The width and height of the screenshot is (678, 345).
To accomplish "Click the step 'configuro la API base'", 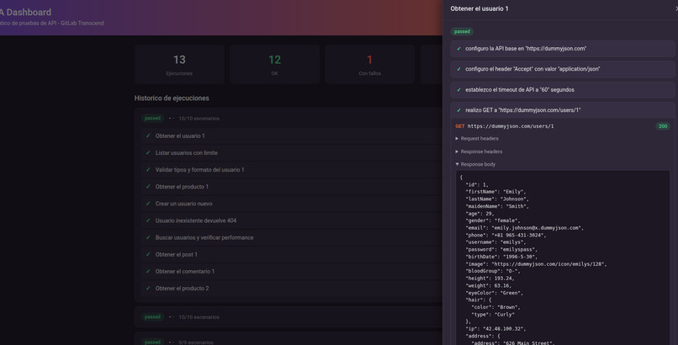I will pos(563,49).
